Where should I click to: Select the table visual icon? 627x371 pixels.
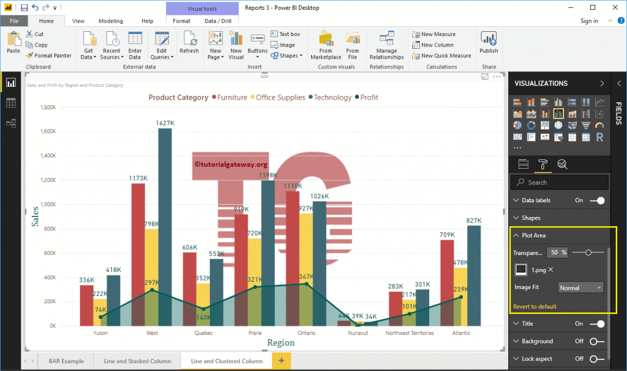(x=573, y=138)
